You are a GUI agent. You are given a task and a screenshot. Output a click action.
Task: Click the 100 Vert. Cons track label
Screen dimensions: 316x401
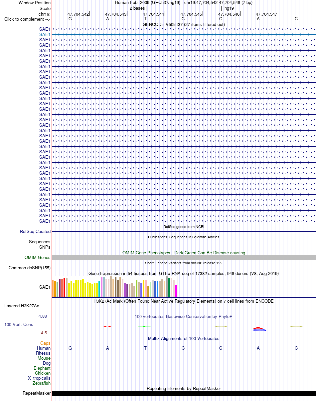point(19,324)
